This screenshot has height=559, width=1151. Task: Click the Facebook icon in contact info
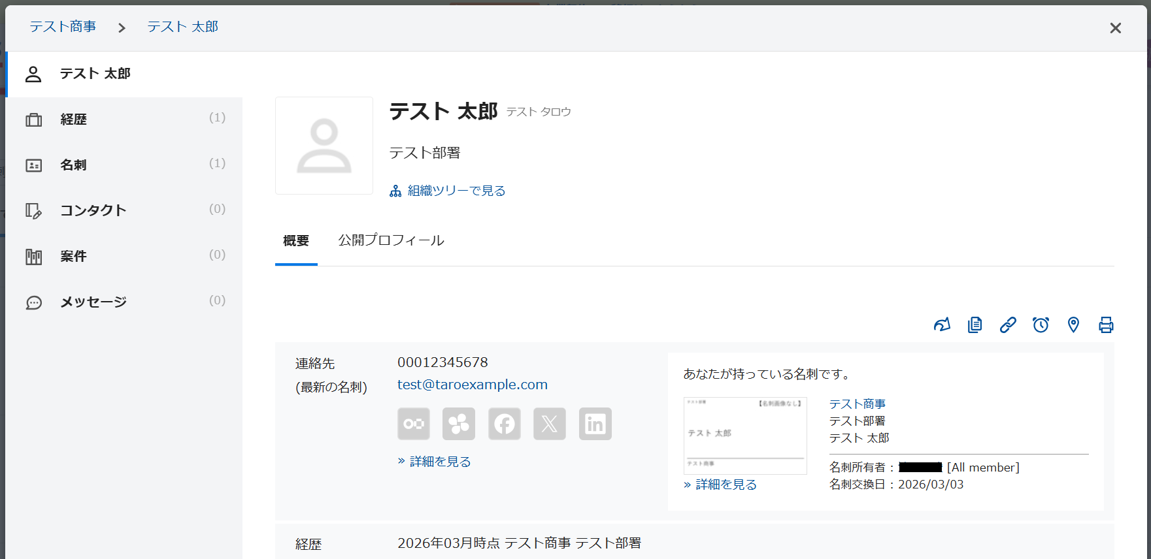pos(505,424)
